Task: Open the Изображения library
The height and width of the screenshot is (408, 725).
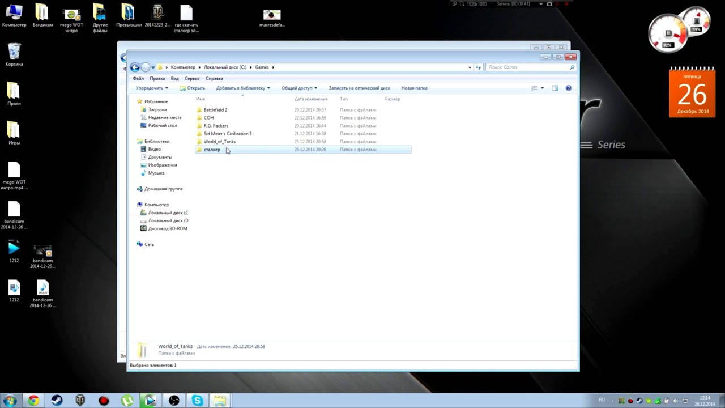Action: (162, 165)
